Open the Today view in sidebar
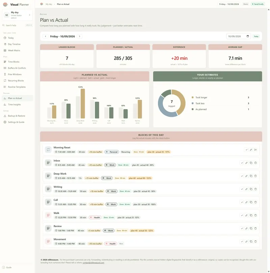This screenshot has height=273, width=270. [x=17, y=38]
